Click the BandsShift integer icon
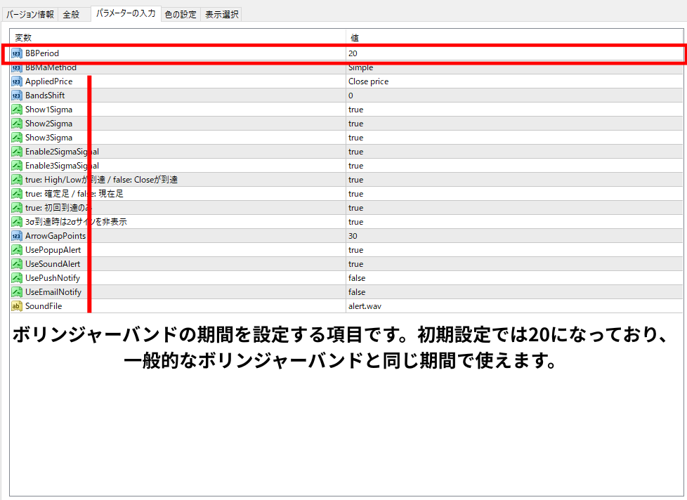Screen dimensions: 687x500 click(x=17, y=96)
